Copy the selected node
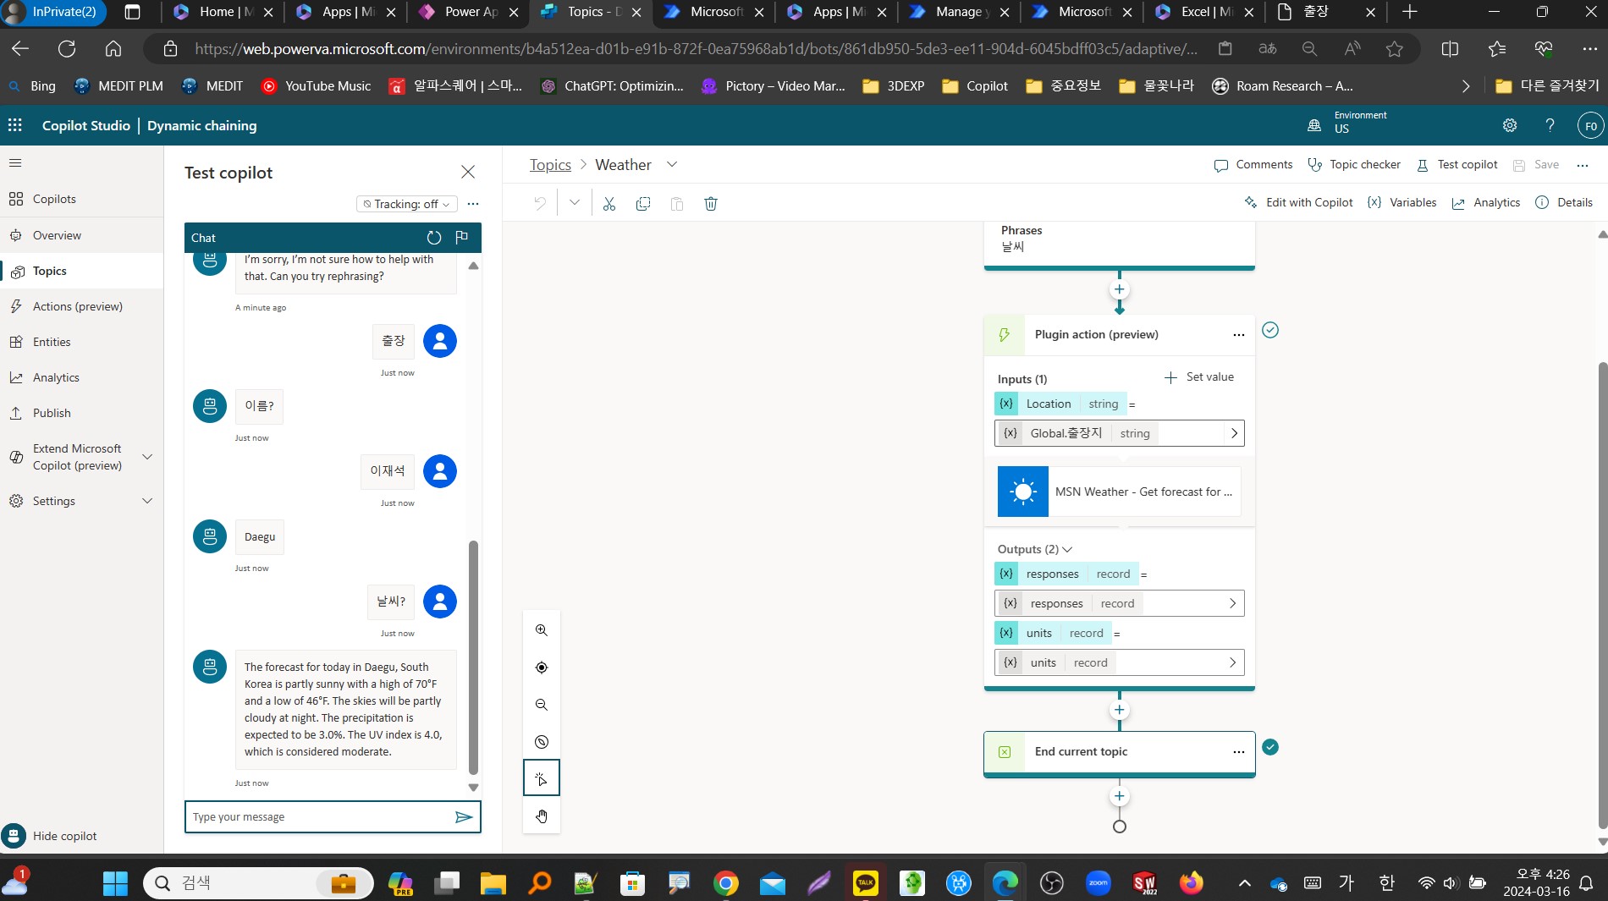This screenshot has height=901, width=1608. click(x=643, y=203)
